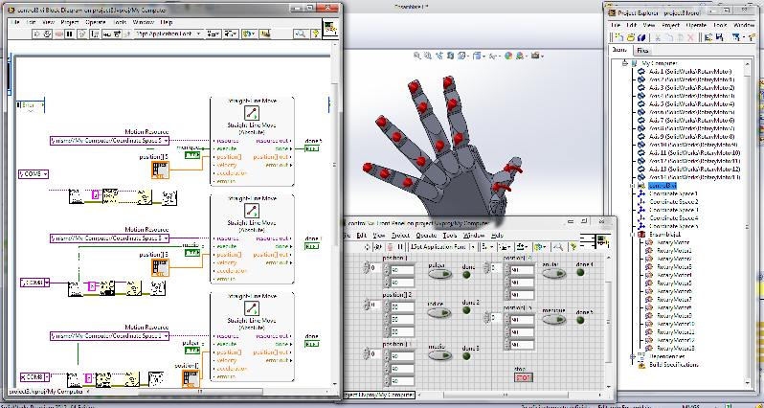Open Context Help in Block Diagram toolbar
This screenshot has width=764, height=408.
pyautogui.click(x=315, y=34)
